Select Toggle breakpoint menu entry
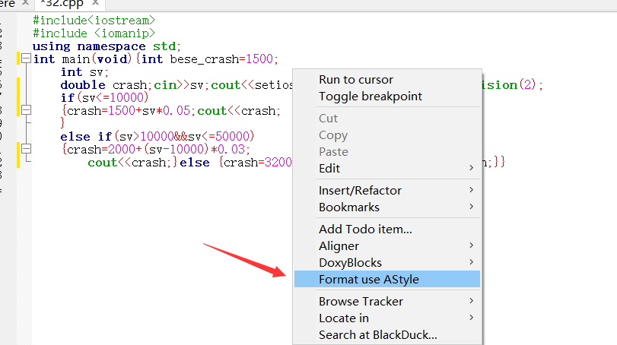The image size is (617, 345). (387, 97)
